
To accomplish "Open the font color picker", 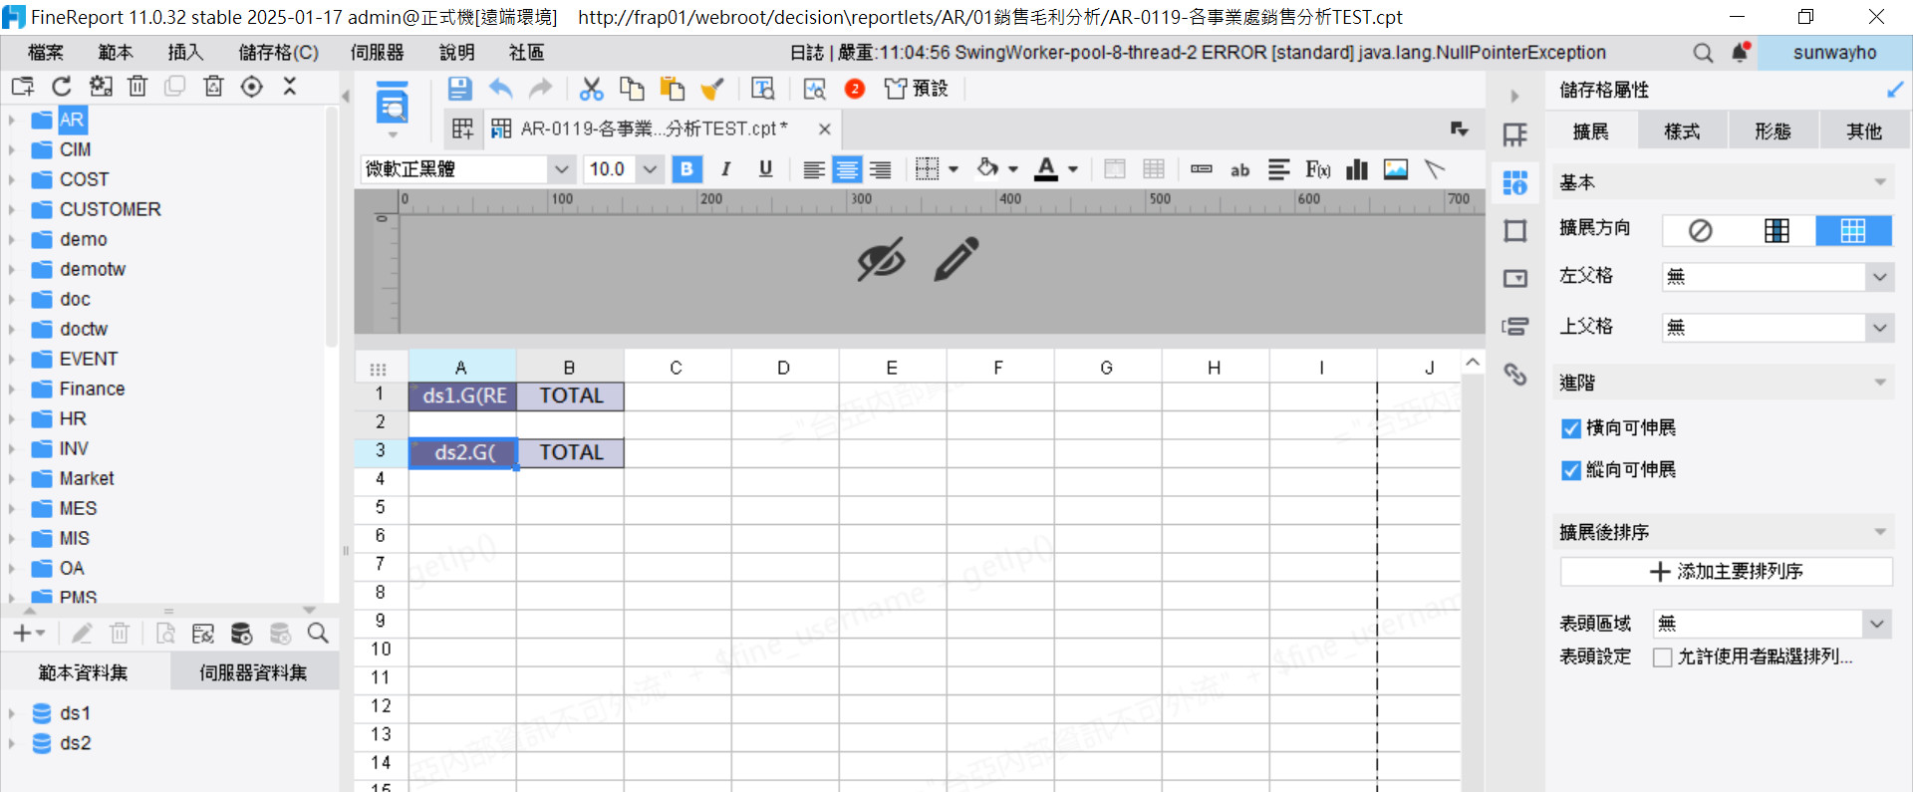I will 1073,169.
